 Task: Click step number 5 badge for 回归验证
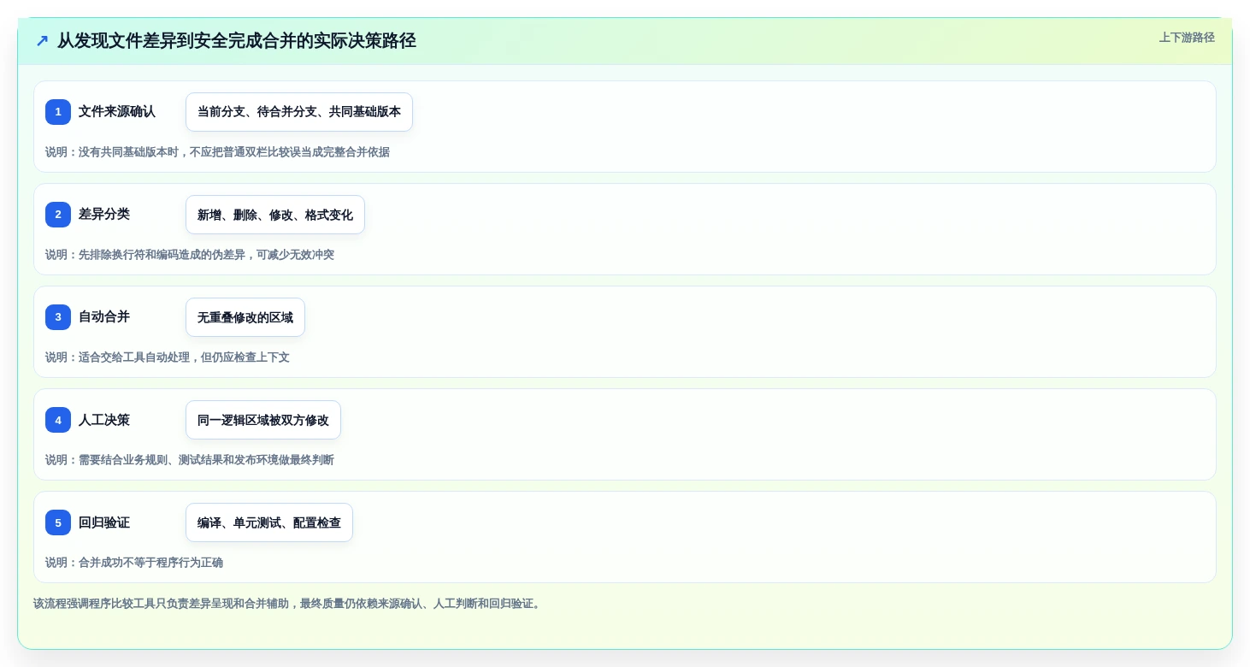click(58, 522)
